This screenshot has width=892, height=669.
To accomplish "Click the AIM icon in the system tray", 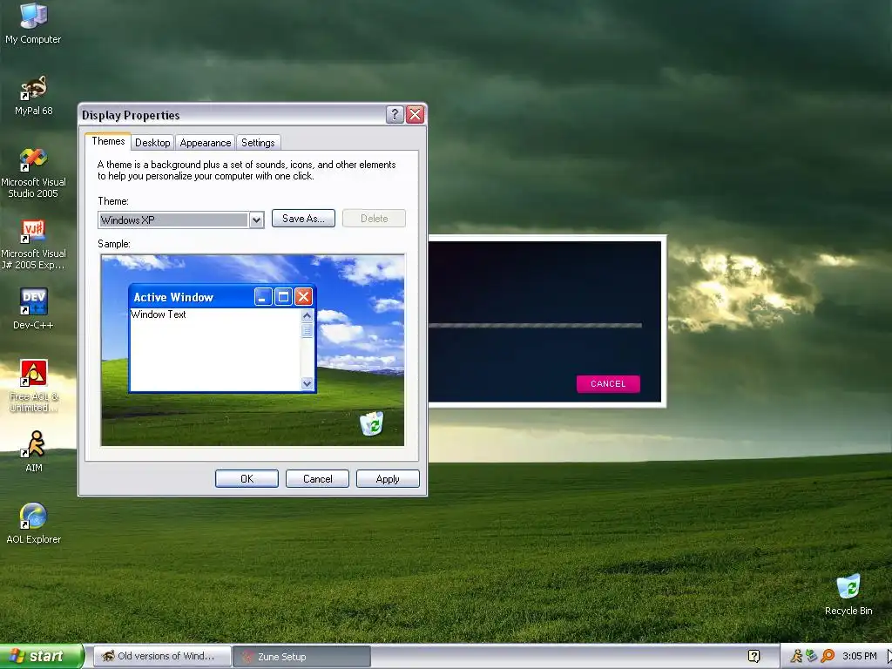I will click(x=796, y=656).
